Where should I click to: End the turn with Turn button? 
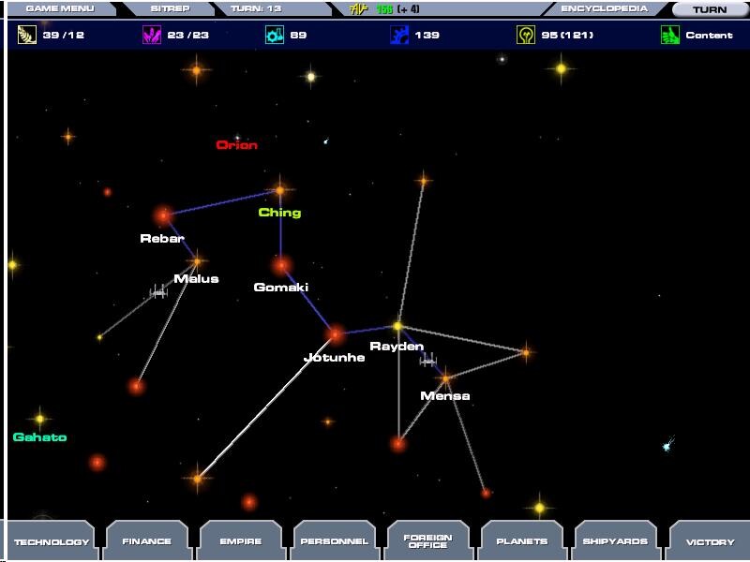point(710,9)
